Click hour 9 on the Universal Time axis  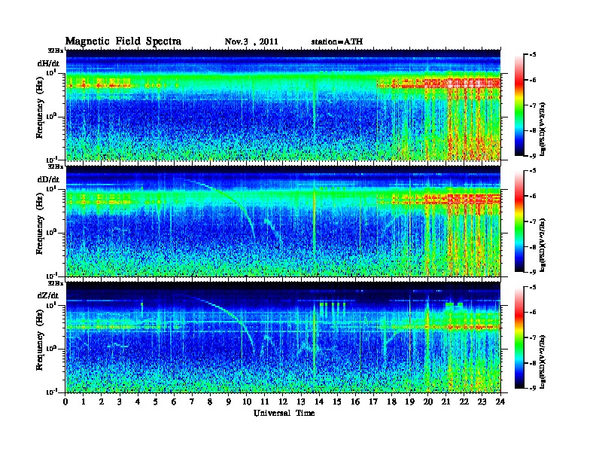[x=229, y=401]
